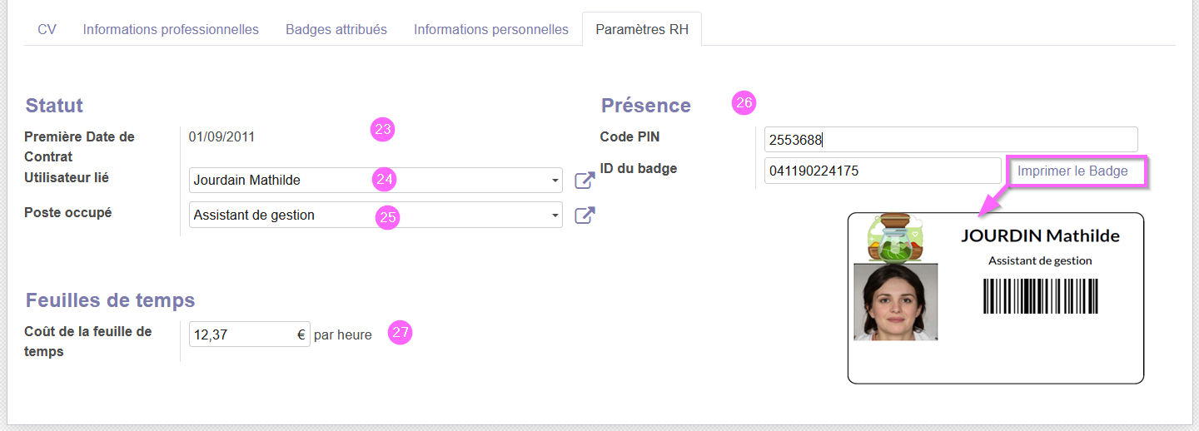Expand the Utilisateur lié dropdown arrow
Screen dimensions: 1199x431
click(555, 181)
